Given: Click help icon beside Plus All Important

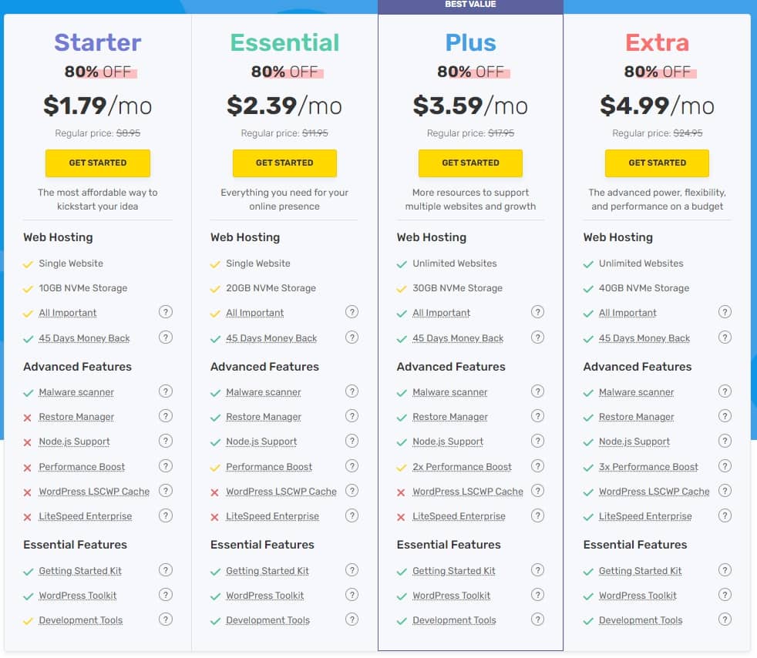Looking at the screenshot, I should [x=538, y=312].
